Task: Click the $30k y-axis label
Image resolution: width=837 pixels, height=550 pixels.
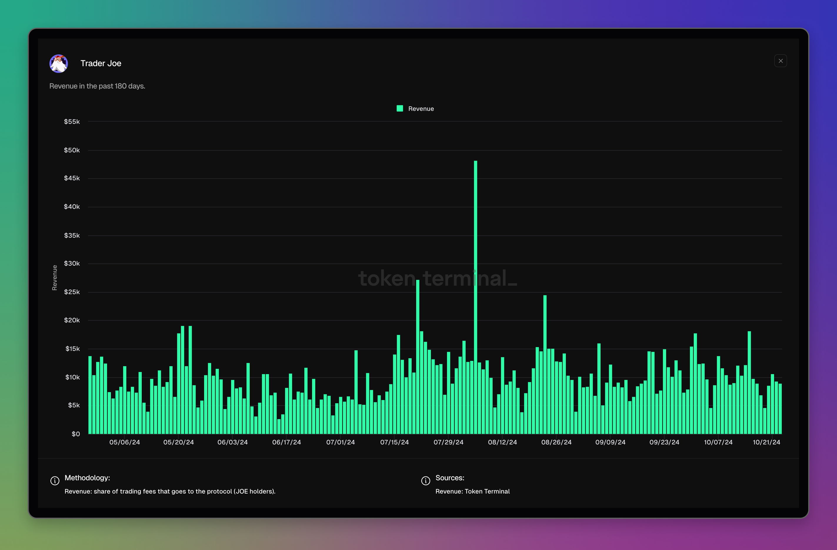Action: click(x=72, y=264)
